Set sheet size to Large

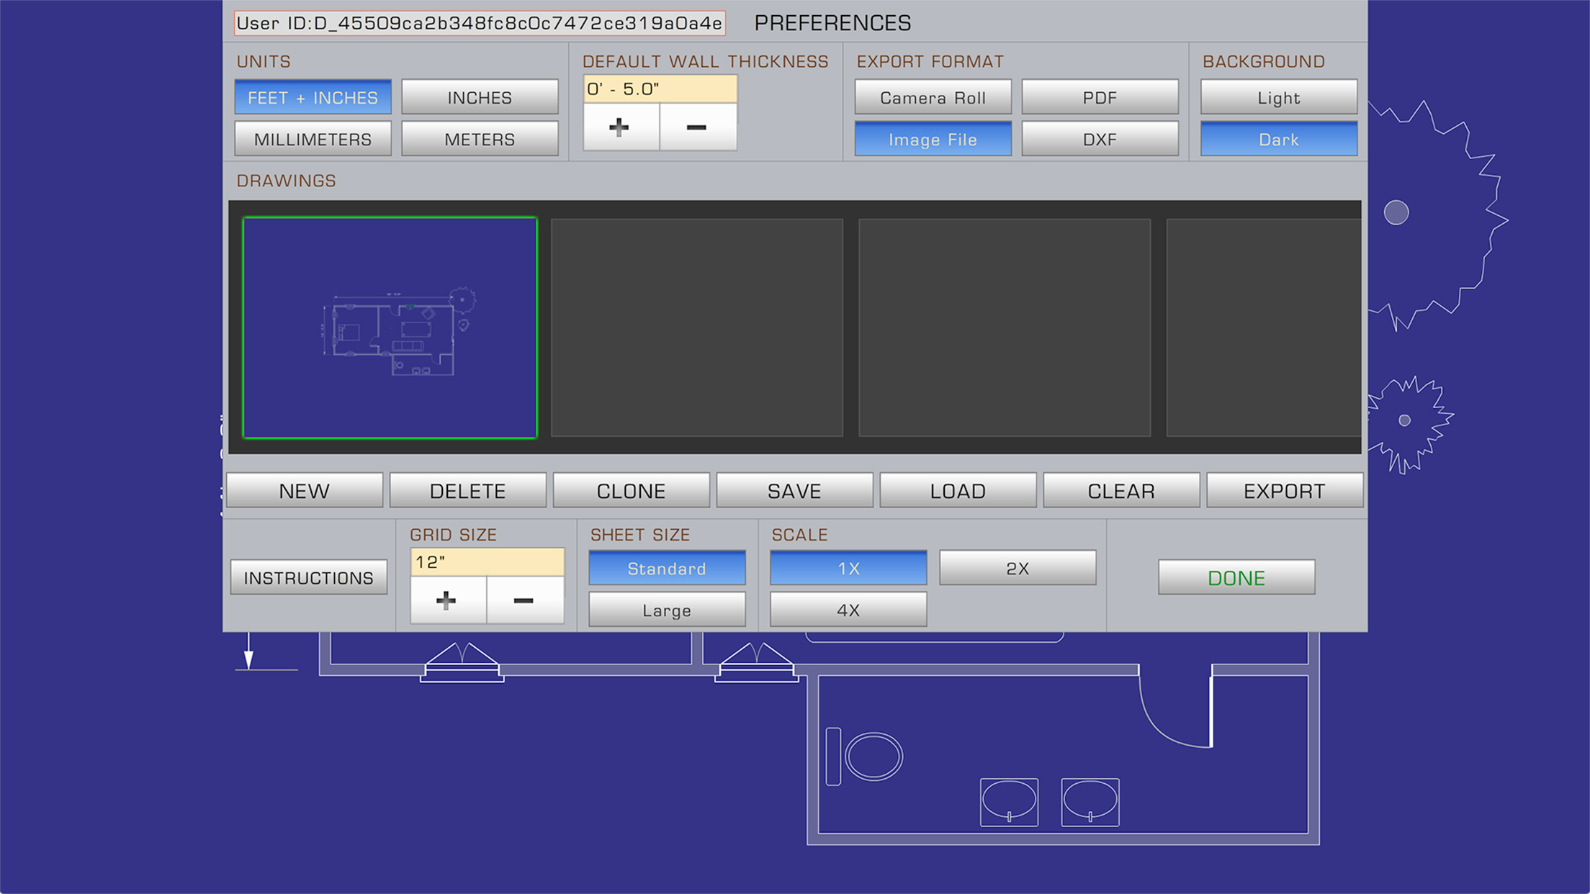667,610
